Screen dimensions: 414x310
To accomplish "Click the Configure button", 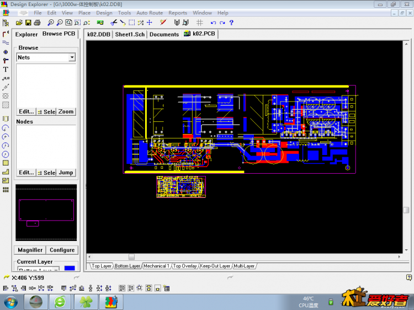I will (62, 250).
